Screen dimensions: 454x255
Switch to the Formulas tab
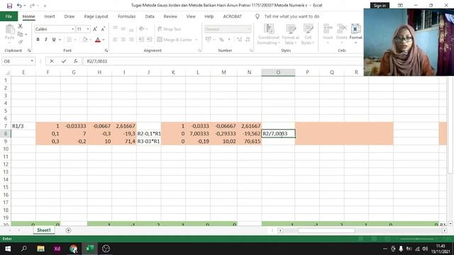(x=126, y=16)
